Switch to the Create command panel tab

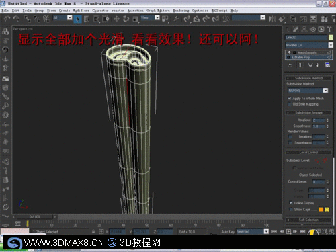tap(288, 29)
